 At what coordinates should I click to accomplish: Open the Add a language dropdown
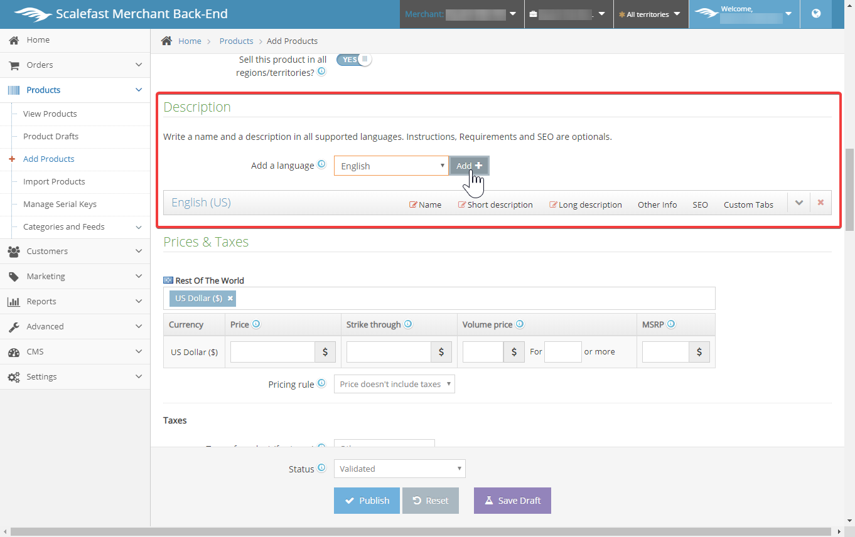coord(391,166)
